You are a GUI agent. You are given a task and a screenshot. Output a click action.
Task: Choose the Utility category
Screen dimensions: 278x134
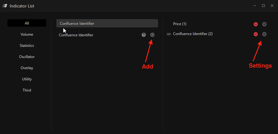point(27,79)
